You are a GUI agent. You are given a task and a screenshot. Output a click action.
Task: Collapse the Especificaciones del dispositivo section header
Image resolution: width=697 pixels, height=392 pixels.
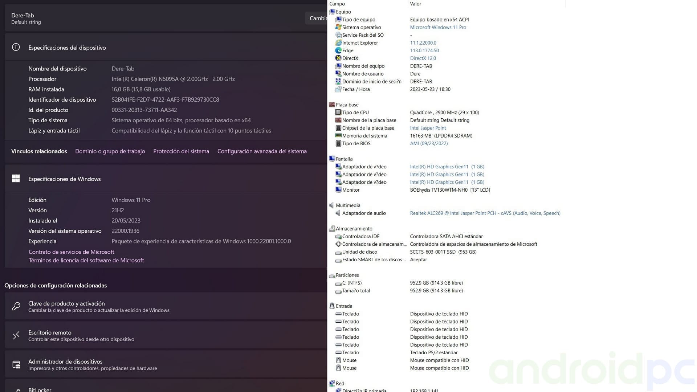tap(166, 47)
